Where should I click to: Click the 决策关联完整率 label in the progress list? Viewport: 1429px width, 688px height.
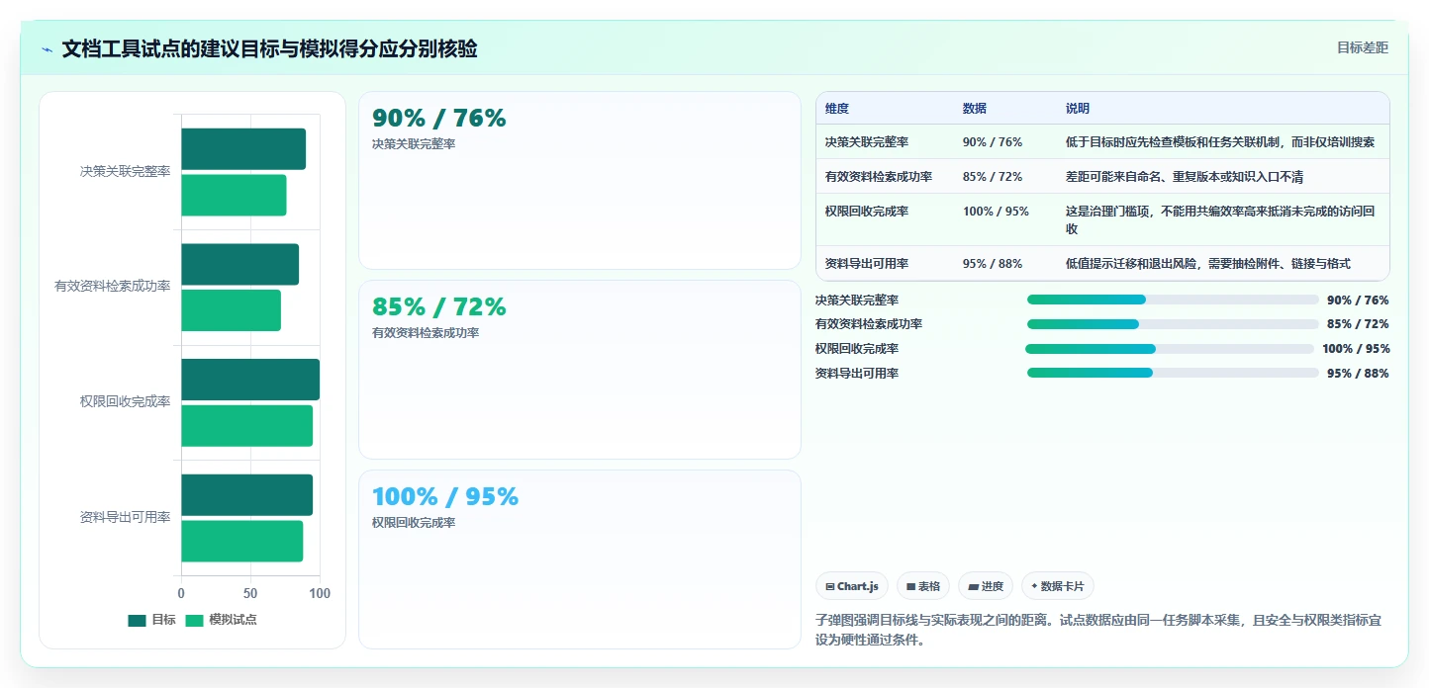pyautogui.click(x=857, y=301)
